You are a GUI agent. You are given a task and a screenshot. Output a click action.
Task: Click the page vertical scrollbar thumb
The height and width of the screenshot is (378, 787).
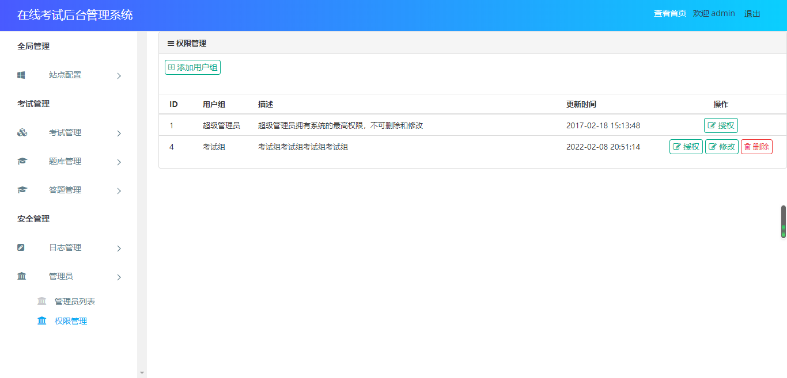coord(783,222)
